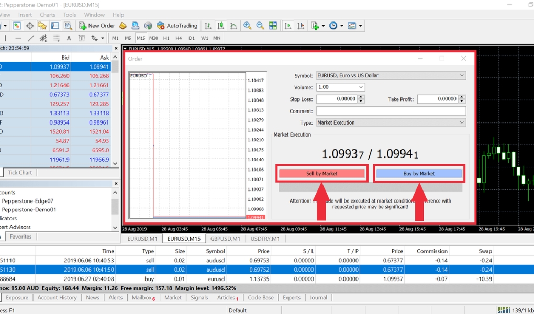Image resolution: width=534 pixels, height=314 pixels.
Task: Click Buy by Market button
Action: point(419,174)
